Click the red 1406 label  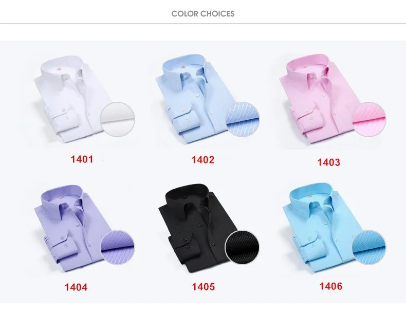(x=330, y=286)
